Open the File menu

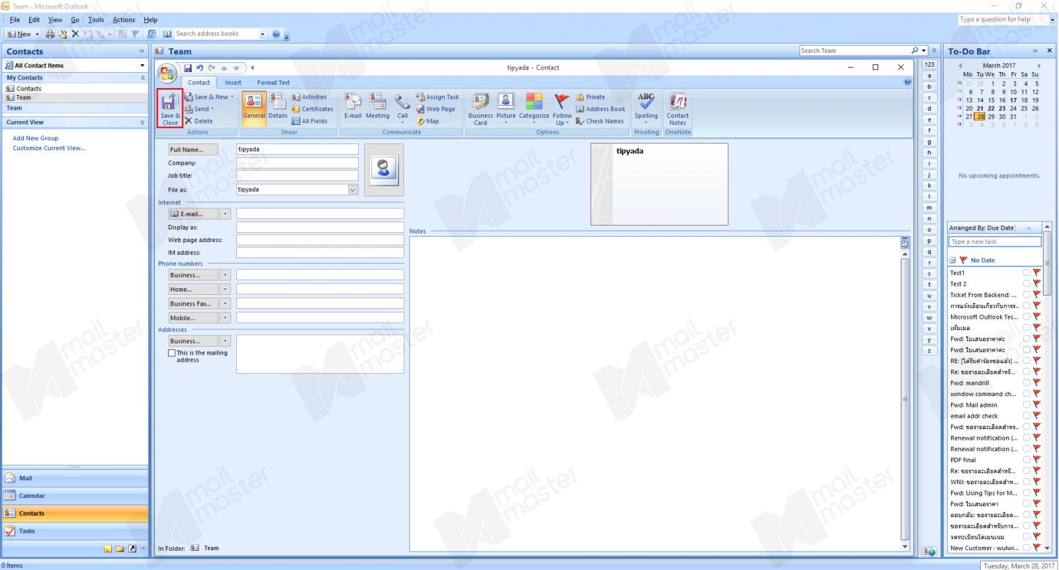(x=15, y=20)
